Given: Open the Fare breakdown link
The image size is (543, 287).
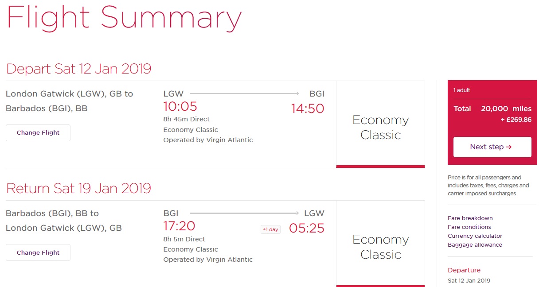Looking at the screenshot, I should (x=470, y=218).
